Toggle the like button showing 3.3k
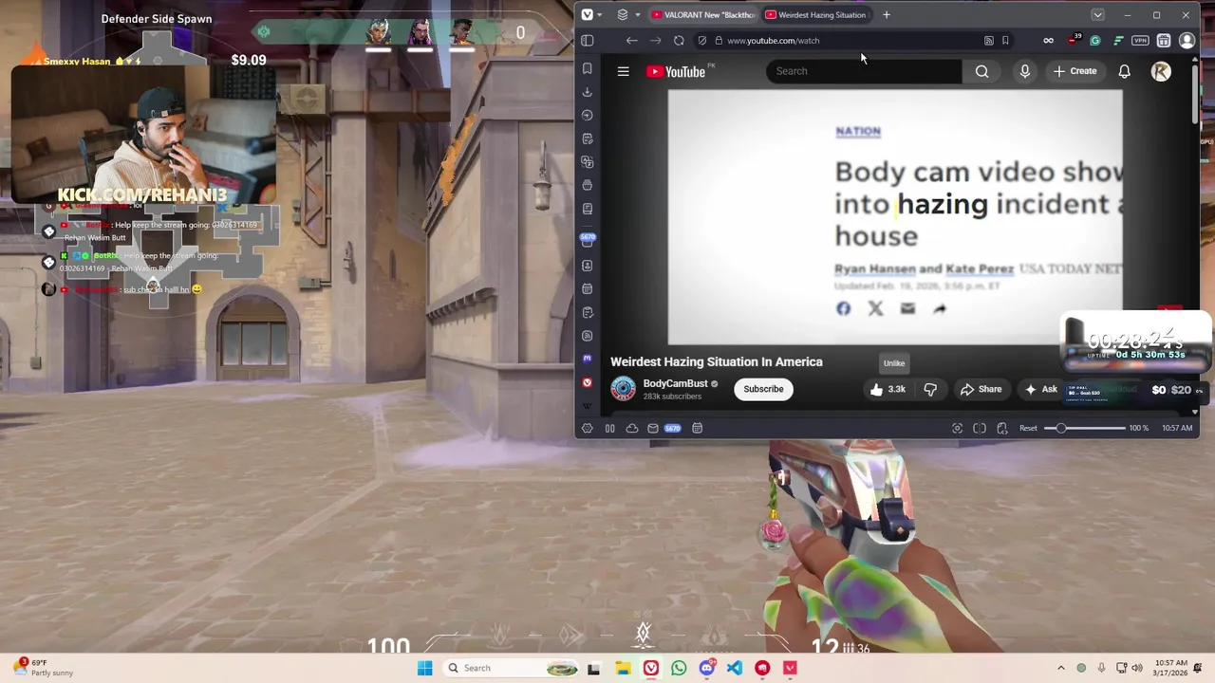1215x683 pixels. 888,389
